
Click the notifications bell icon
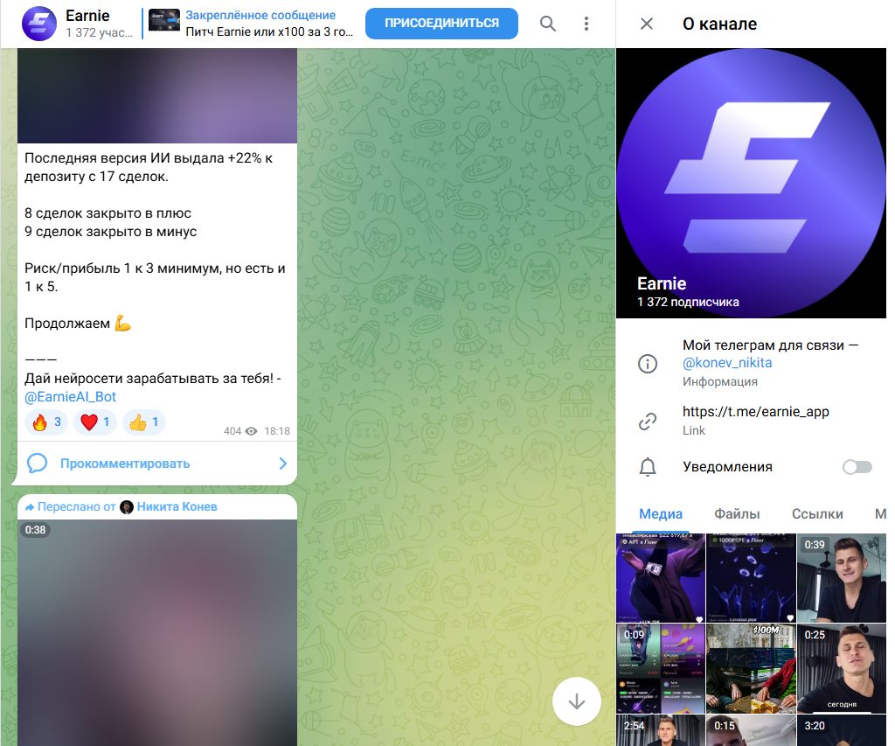648,467
